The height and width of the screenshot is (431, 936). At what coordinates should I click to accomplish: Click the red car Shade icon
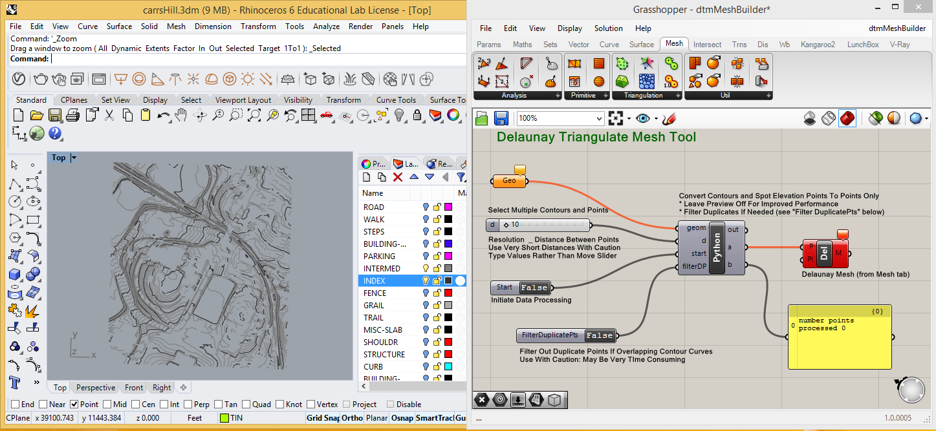(327, 115)
